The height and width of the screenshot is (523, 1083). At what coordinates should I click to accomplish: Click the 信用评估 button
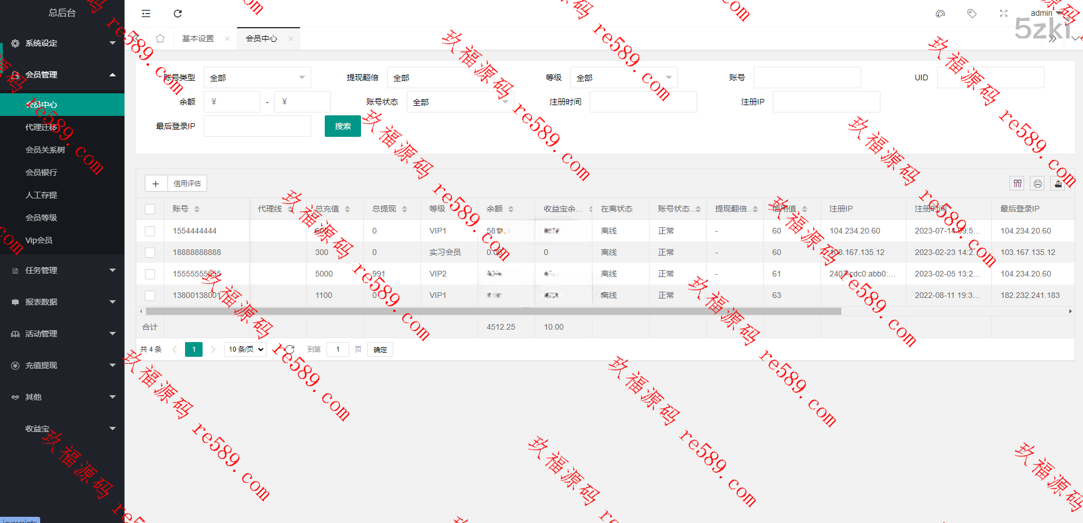point(187,183)
